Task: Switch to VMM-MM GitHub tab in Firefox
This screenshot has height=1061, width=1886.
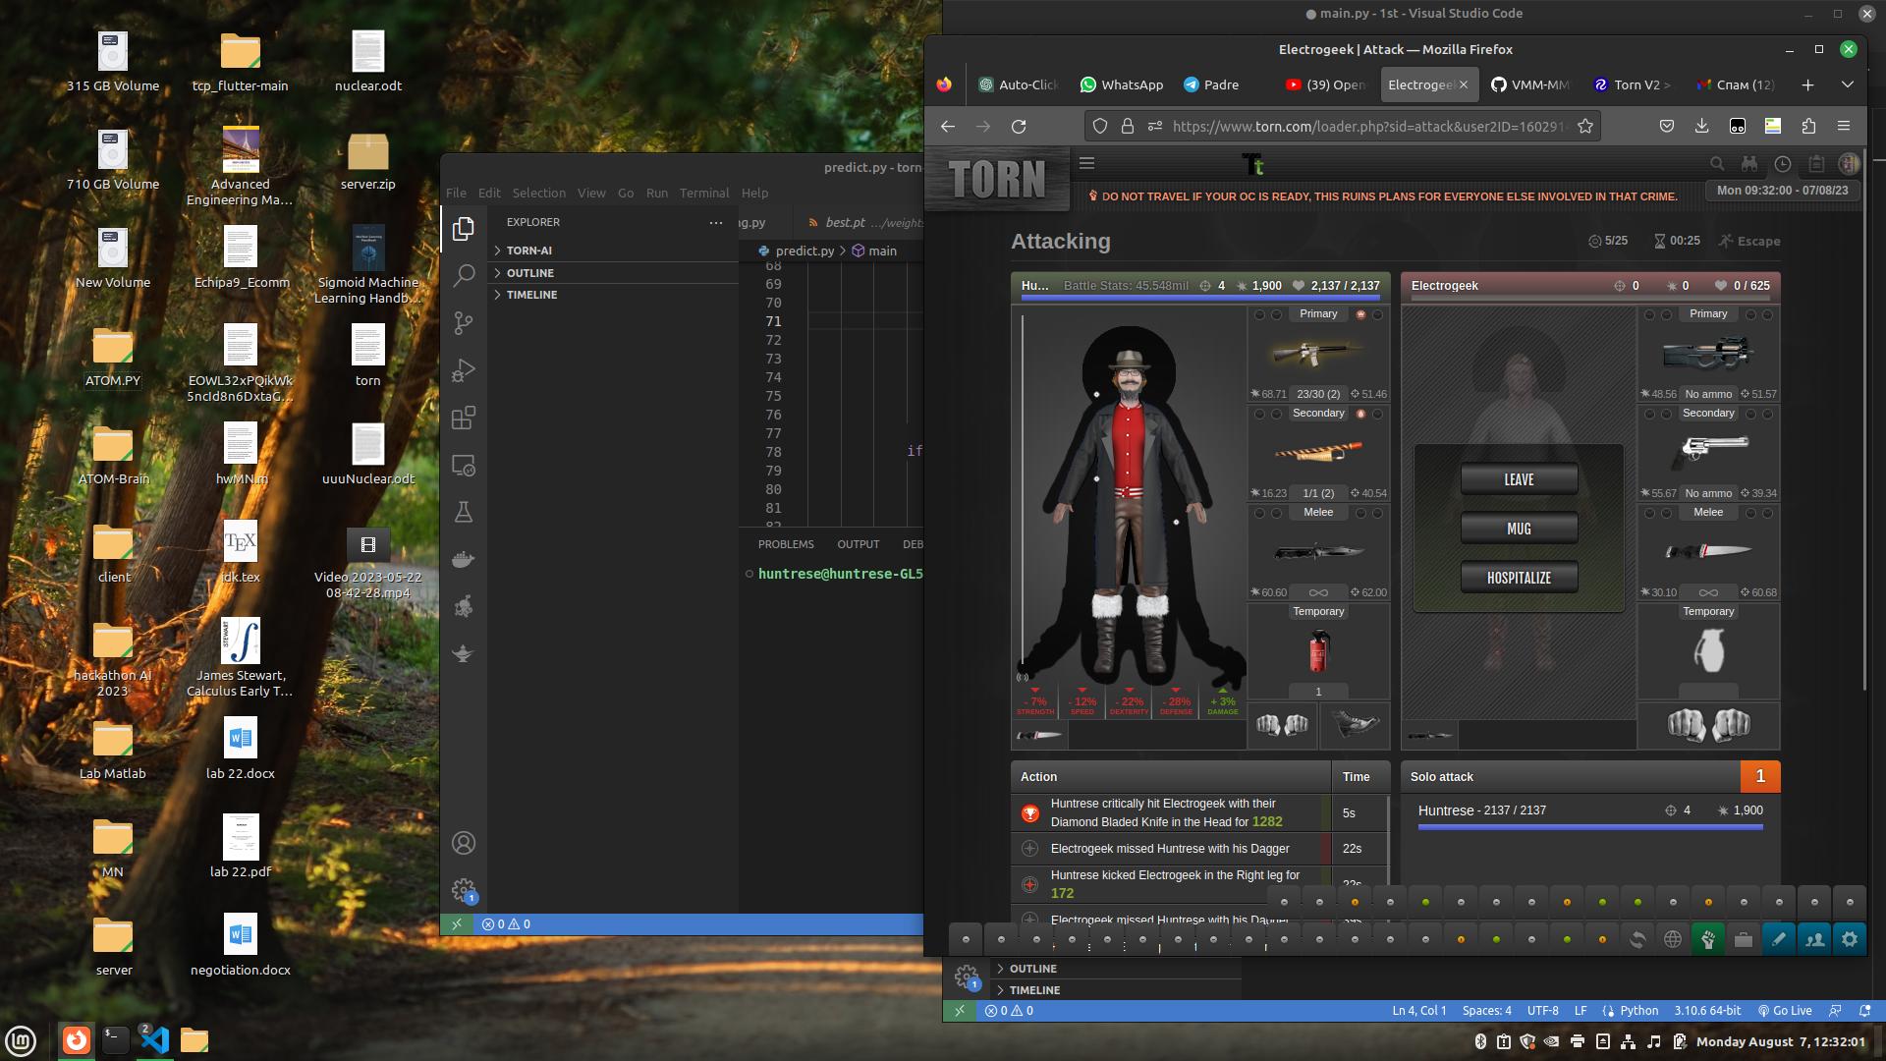Action: 1530,84
